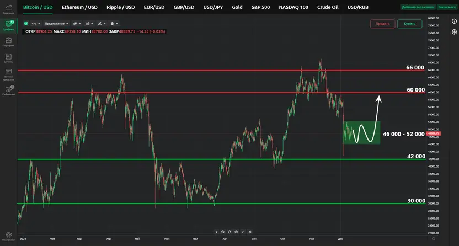Click the deposit funds card icon
Screen dimensions: 459x246
point(8,72)
